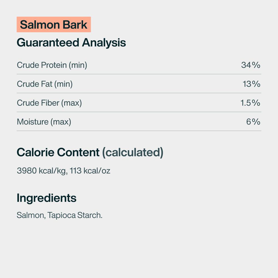278x278 pixels.
Task: Click the Ingredients heading
Action: tap(46, 198)
